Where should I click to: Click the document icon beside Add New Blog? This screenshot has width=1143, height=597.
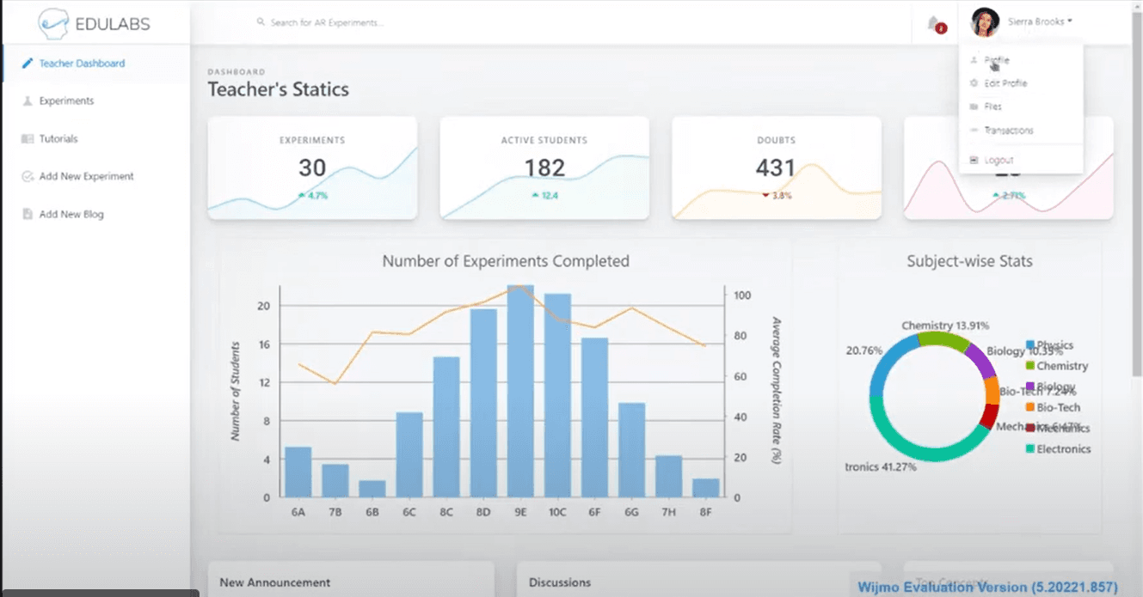point(28,214)
